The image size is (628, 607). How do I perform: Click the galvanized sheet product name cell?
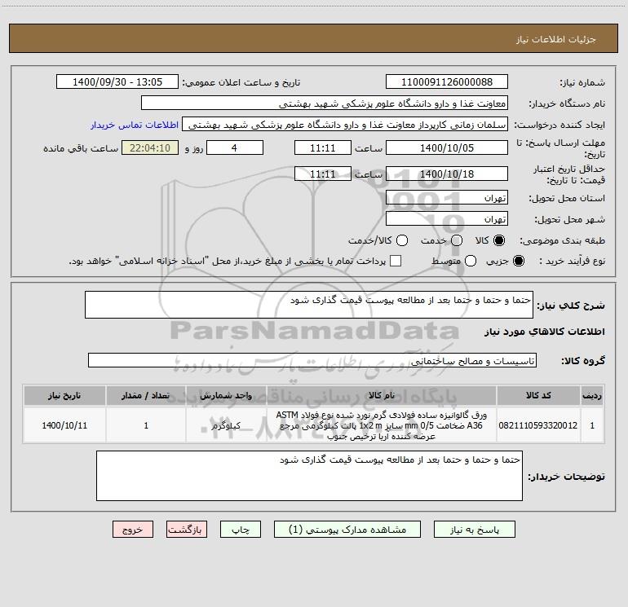(x=382, y=425)
